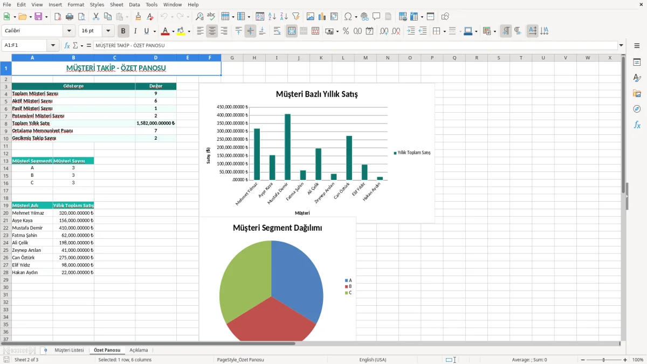Open the Styles deck in the sidebar

(x=637, y=78)
